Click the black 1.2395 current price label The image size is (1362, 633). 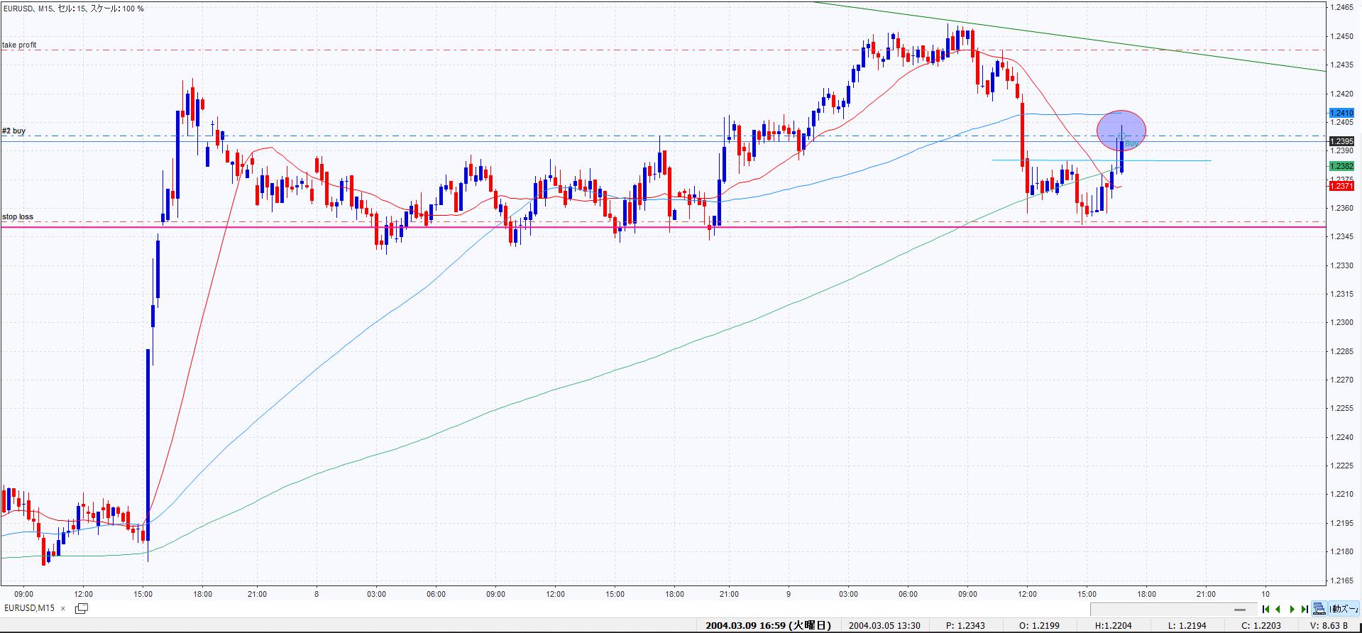[1341, 141]
